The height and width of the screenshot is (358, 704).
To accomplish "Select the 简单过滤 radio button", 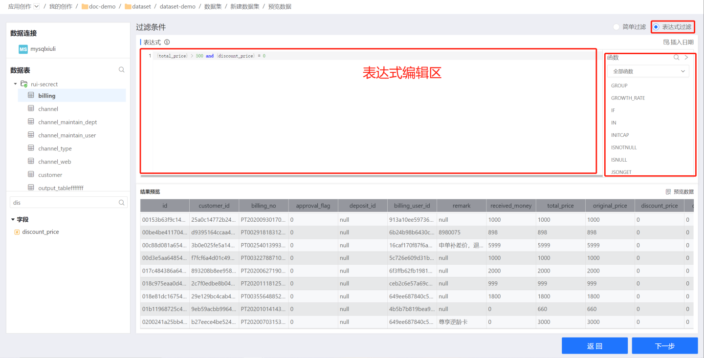I will [616, 27].
